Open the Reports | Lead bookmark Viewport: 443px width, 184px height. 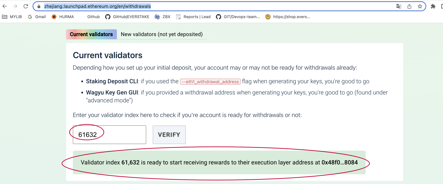click(193, 17)
